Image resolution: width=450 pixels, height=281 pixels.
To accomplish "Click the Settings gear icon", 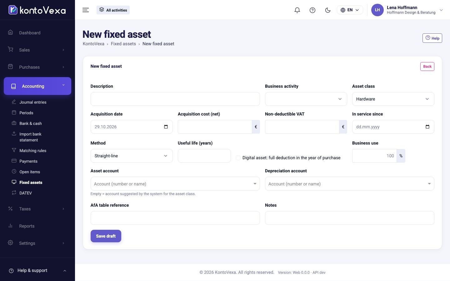I will coord(10,243).
